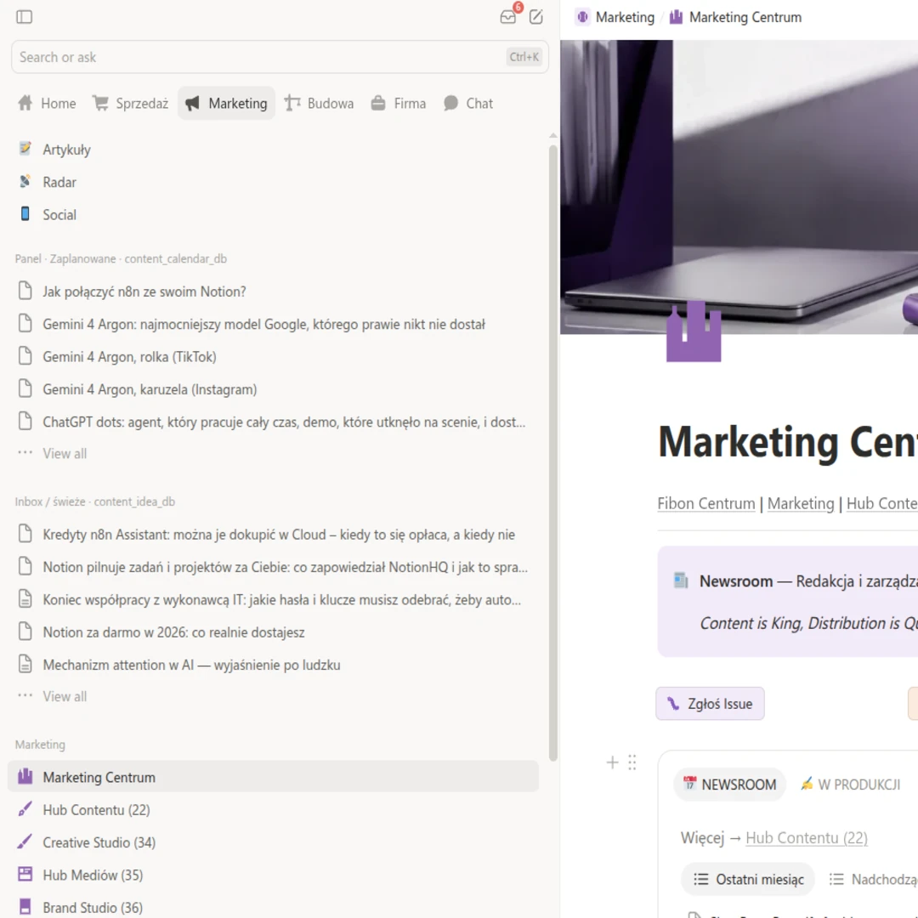This screenshot has height=918, width=918.
Task: Toggle the sidebar collapse icon
Action: (x=24, y=17)
